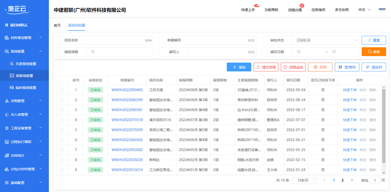Click the start date calendar icon in 填写日期

pyautogui.click(x=299, y=52)
